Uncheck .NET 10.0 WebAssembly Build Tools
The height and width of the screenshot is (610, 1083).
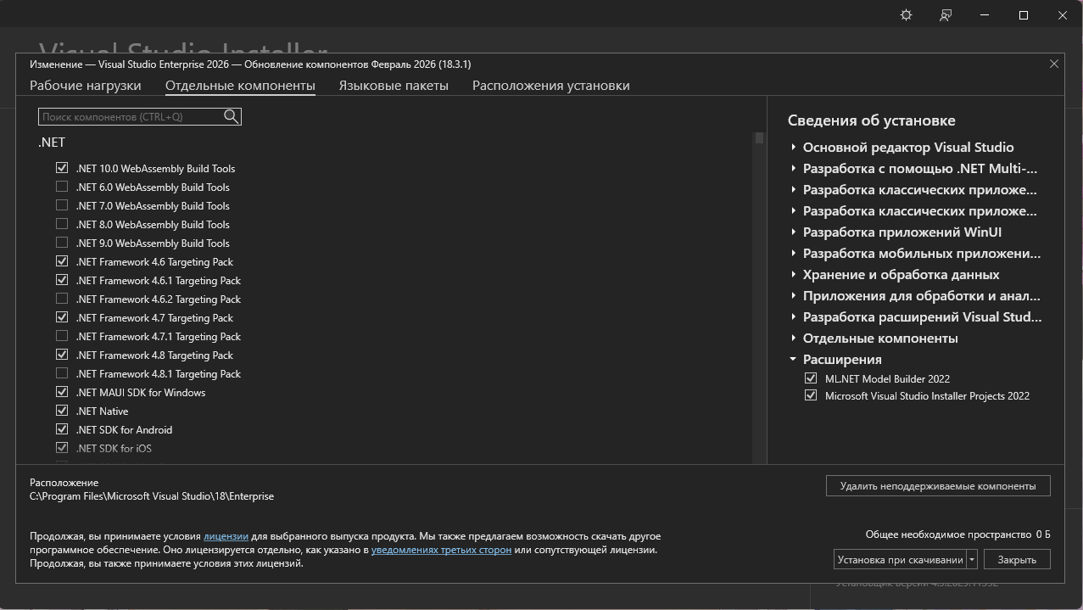pyautogui.click(x=62, y=168)
